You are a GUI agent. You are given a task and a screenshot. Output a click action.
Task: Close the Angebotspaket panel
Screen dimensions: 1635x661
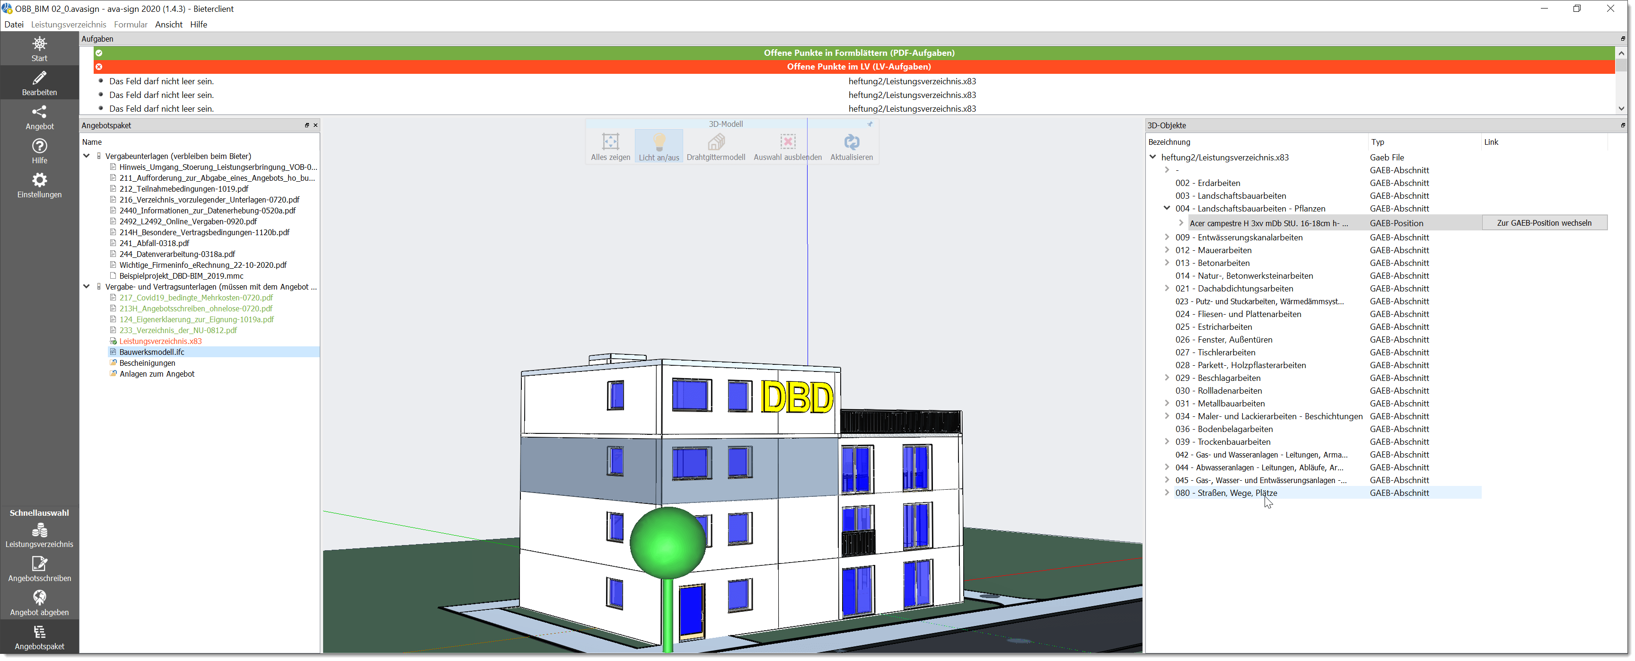click(316, 125)
